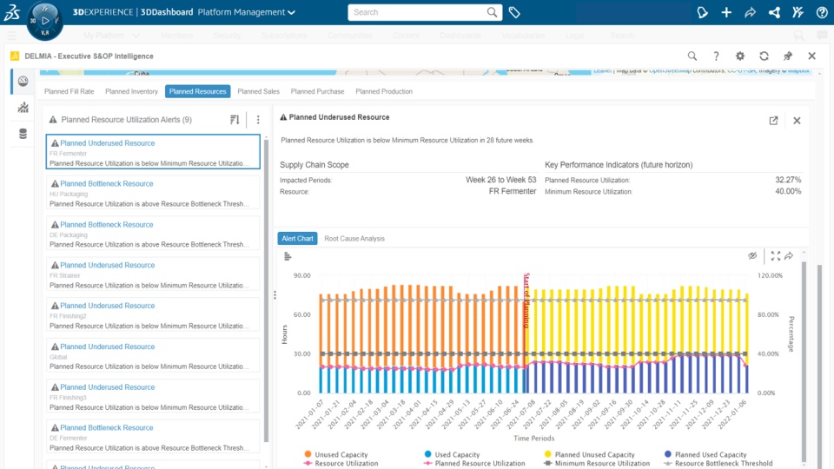834x469 pixels.
Task: Sort the Planned Resource Utilization Alerts list
Action: [x=235, y=120]
